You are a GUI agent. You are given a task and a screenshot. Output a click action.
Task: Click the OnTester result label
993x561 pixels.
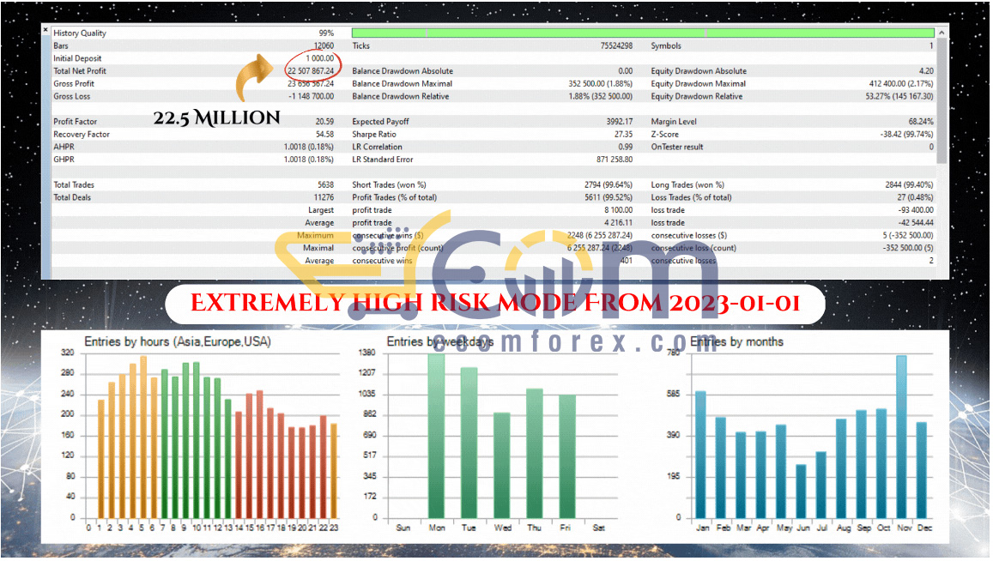tap(677, 147)
